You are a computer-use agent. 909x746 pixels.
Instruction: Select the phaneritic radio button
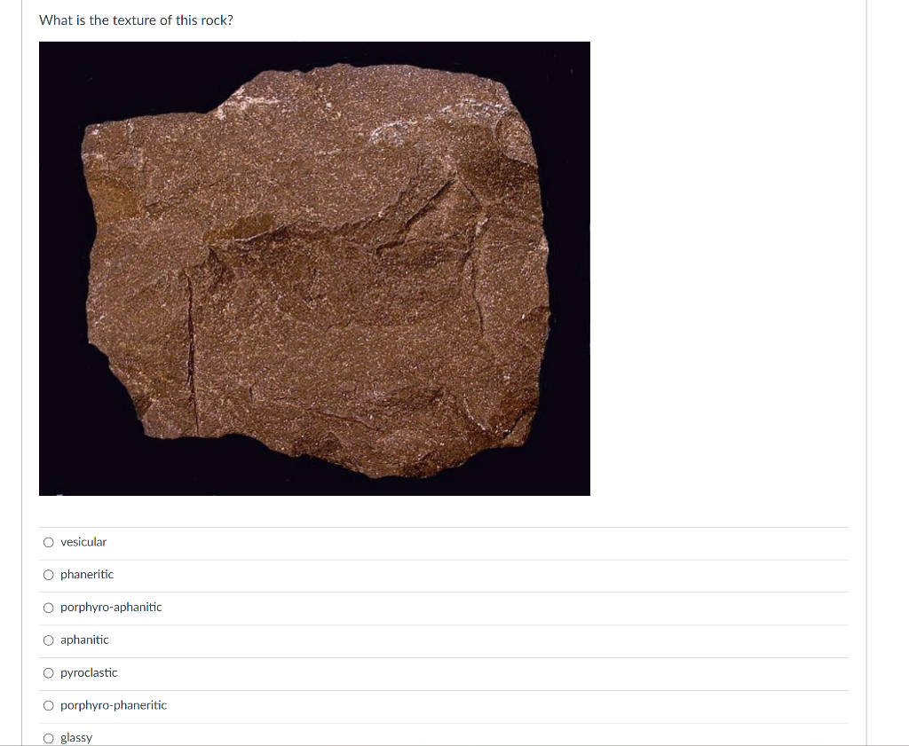(x=49, y=575)
